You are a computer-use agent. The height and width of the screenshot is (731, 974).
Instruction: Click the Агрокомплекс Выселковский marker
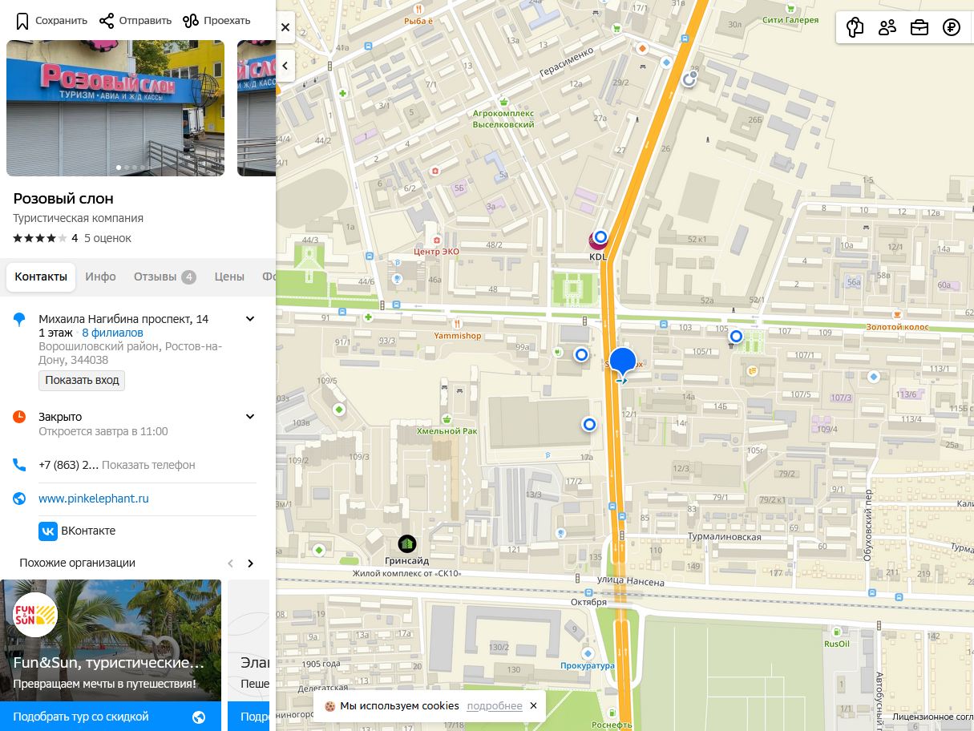(x=503, y=101)
